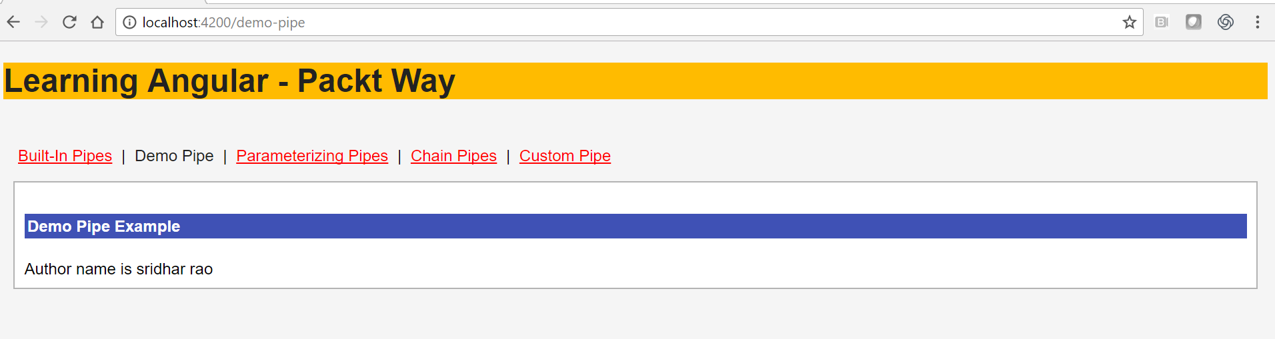1275x339 pixels.
Task: Select the Demo Pipe navigation item
Action: point(174,156)
